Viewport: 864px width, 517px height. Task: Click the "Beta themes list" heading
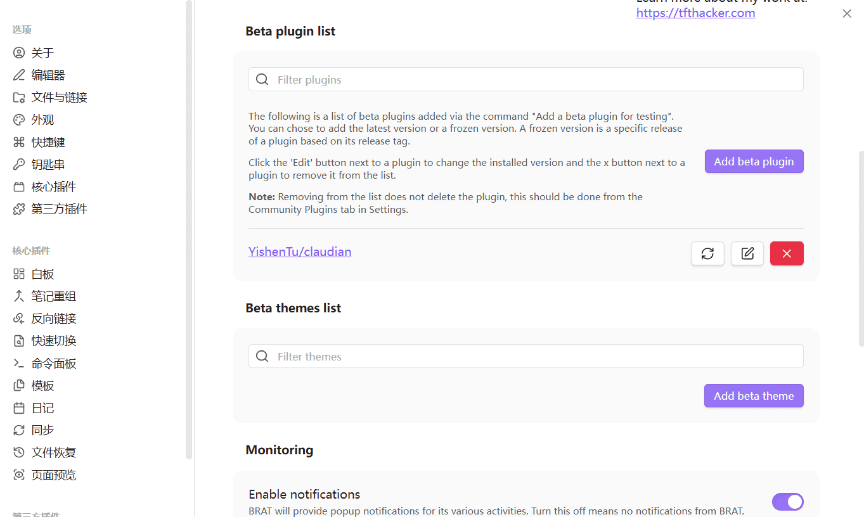[x=293, y=308]
